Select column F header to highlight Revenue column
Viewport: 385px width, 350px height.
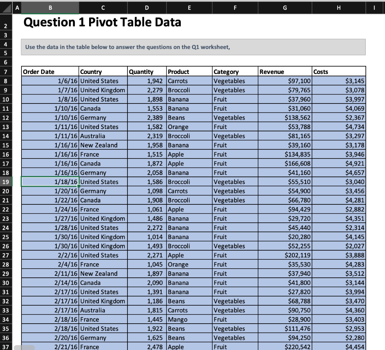(235, 7)
